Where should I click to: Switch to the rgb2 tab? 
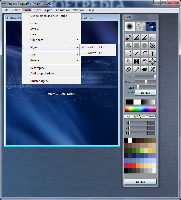tap(136, 117)
